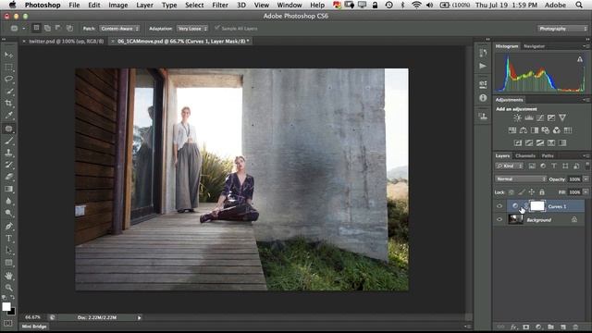The height and width of the screenshot is (333, 592).
Task: Click the histogram cache warning icon
Action: [580, 59]
